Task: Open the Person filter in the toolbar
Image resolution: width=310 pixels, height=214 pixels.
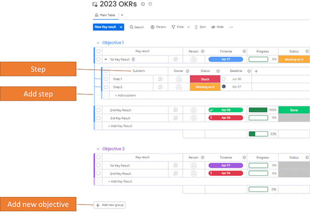Action: point(158,27)
